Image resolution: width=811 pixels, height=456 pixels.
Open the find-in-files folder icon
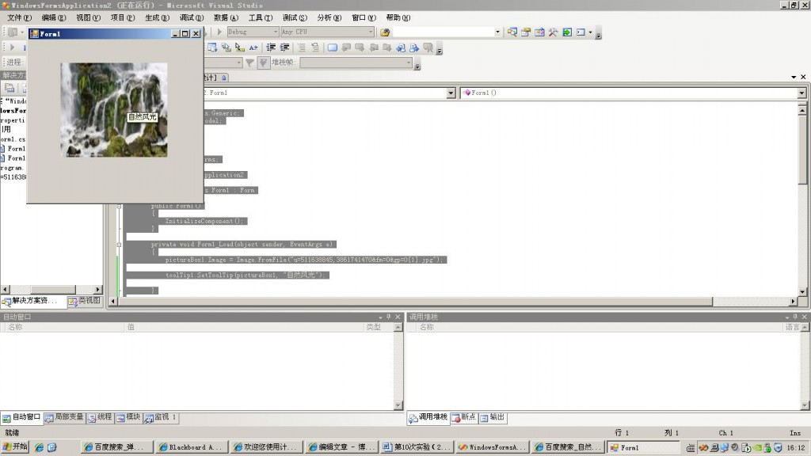click(385, 32)
